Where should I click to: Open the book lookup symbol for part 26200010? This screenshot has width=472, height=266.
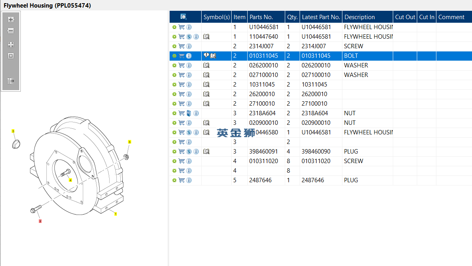coord(206,94)
